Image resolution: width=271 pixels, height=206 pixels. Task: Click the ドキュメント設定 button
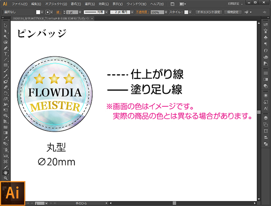tap(208, 12)
